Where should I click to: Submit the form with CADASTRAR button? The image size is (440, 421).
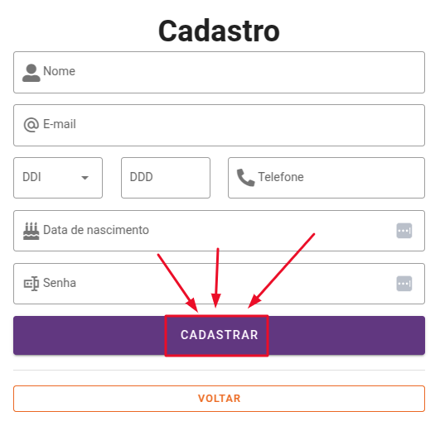point(219,335)
